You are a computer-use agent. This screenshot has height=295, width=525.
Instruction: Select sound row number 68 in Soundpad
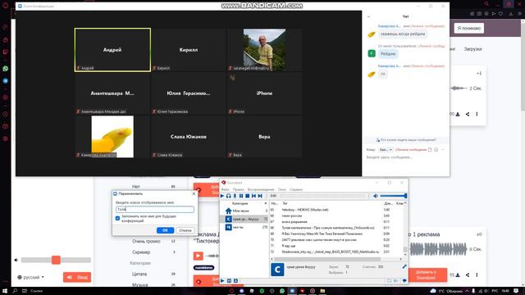click(x=336, y=228)
